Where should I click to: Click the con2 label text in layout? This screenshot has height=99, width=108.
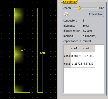point(43,53)
